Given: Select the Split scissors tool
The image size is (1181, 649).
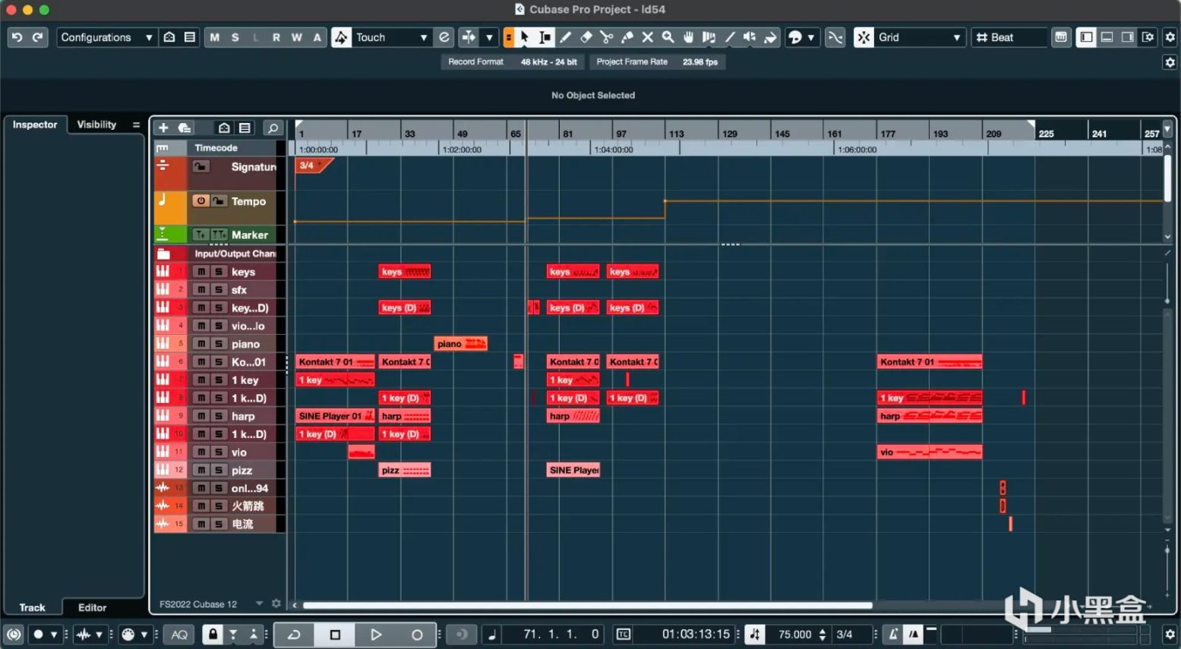Looking at the screenshot, I should (606, 37).
